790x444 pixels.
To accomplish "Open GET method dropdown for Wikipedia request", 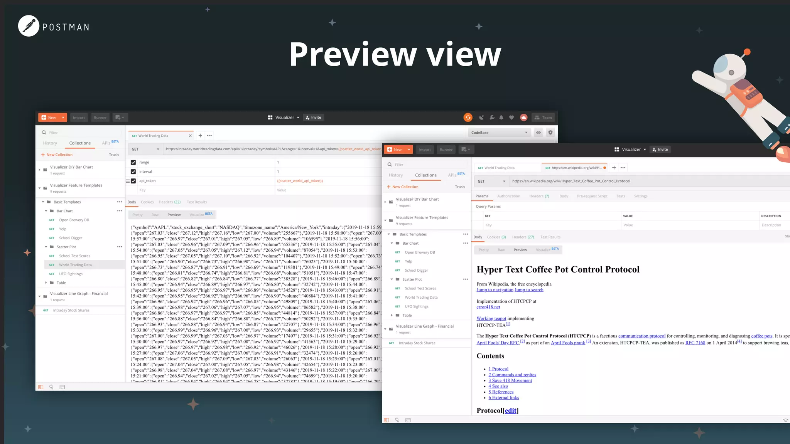I will [491, 181].
